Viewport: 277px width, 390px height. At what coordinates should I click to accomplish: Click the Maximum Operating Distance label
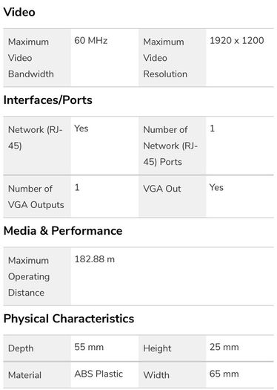(x=29, y=276)
